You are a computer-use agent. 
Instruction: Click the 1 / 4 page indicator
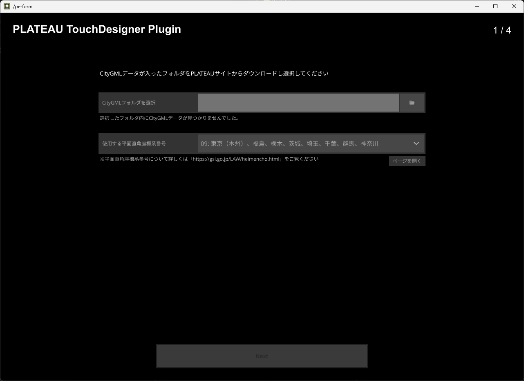point(502,30)
